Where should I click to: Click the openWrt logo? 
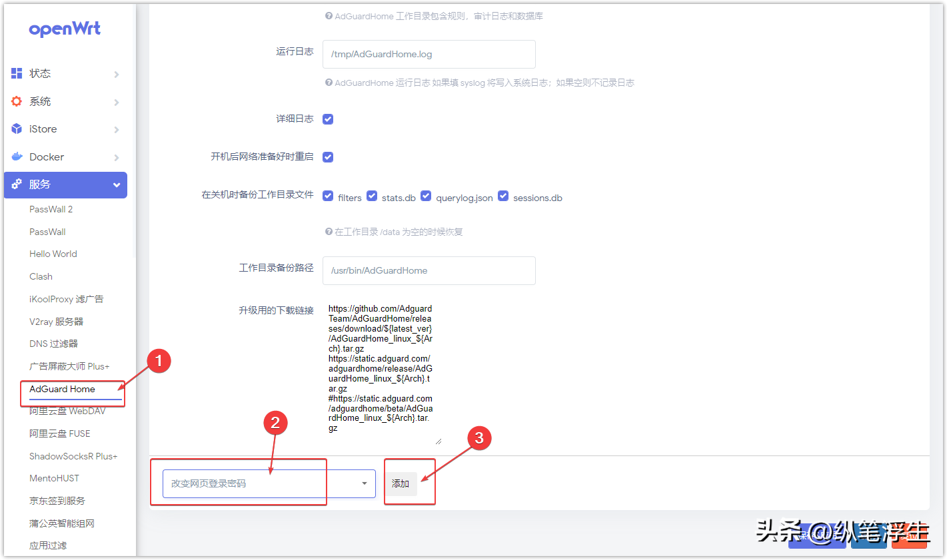tap(65, 29)
